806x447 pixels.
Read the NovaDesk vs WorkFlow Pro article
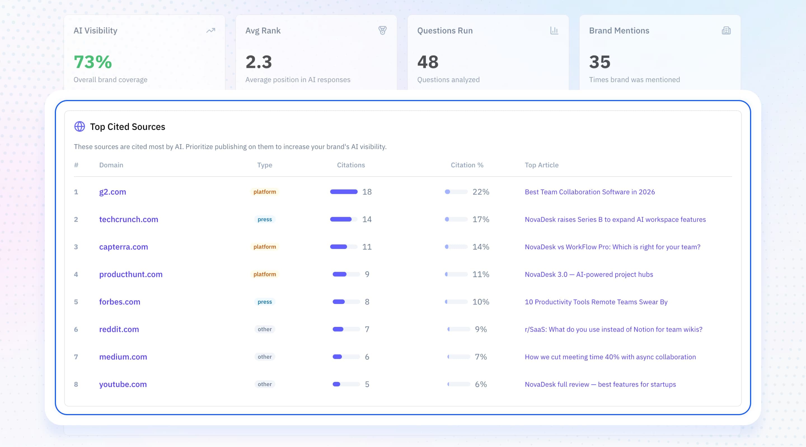(613, 247)
